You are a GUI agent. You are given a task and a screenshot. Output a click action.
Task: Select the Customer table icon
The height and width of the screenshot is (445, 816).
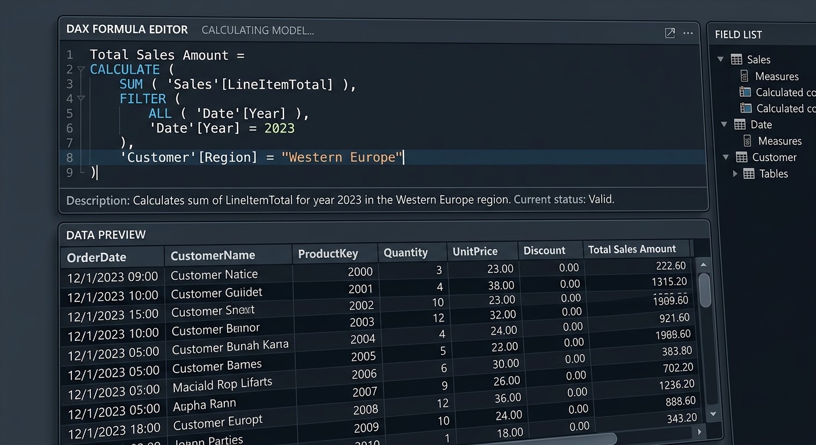pyautogui.click(x=741, y=157)
